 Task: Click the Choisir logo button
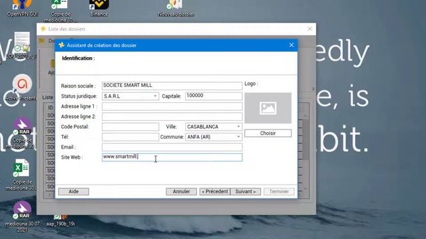[x=268, y=133]
